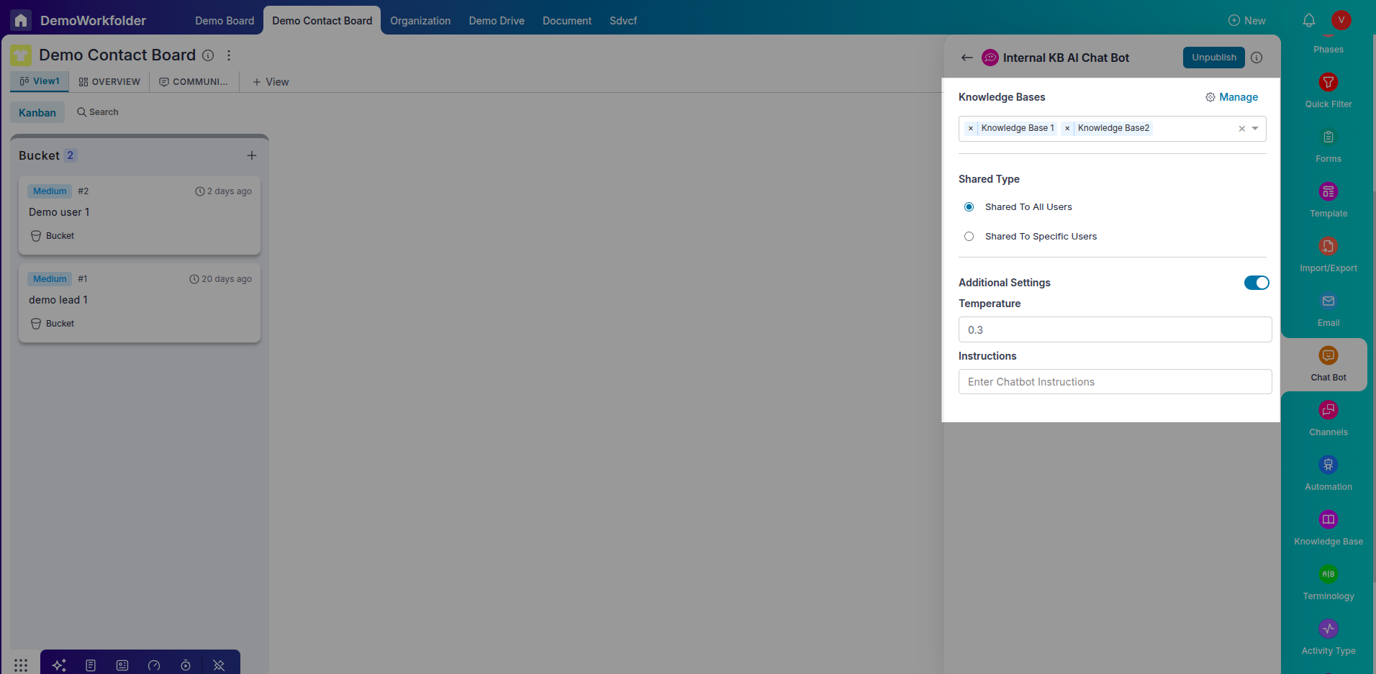Select Shared To All Users radio

[x=969, y=207]
